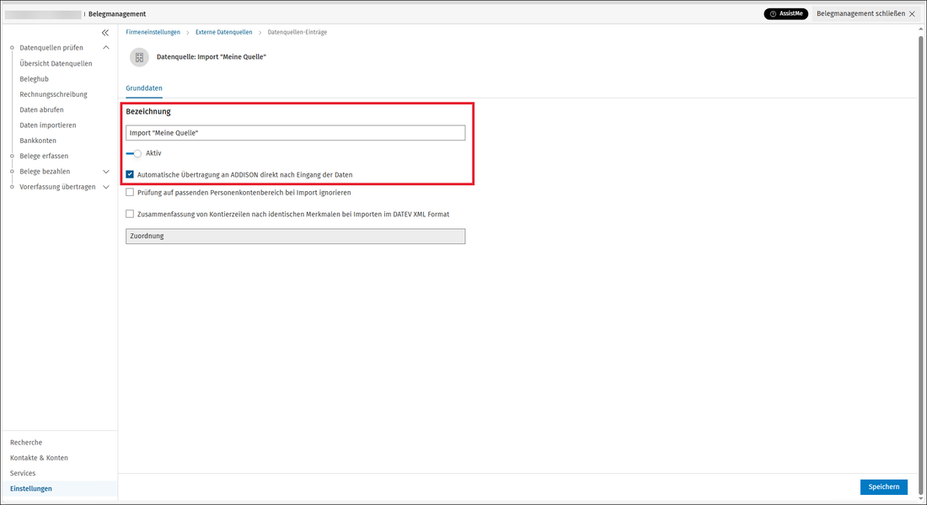
Task: Uncheck Automatische Übertragung an ADDISON checkbox
Action: (x=130, y=175)
